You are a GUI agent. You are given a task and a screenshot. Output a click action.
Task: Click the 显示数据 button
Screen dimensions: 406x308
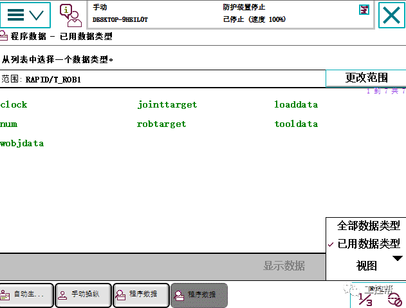tap(284, 266)
